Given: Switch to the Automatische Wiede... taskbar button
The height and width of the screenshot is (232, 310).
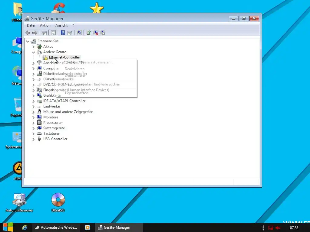Looking at the screenshot, I should click(x=56, y=227).
